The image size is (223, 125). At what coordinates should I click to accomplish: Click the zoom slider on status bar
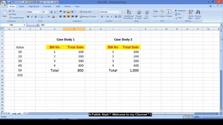[x=211, y=117]
